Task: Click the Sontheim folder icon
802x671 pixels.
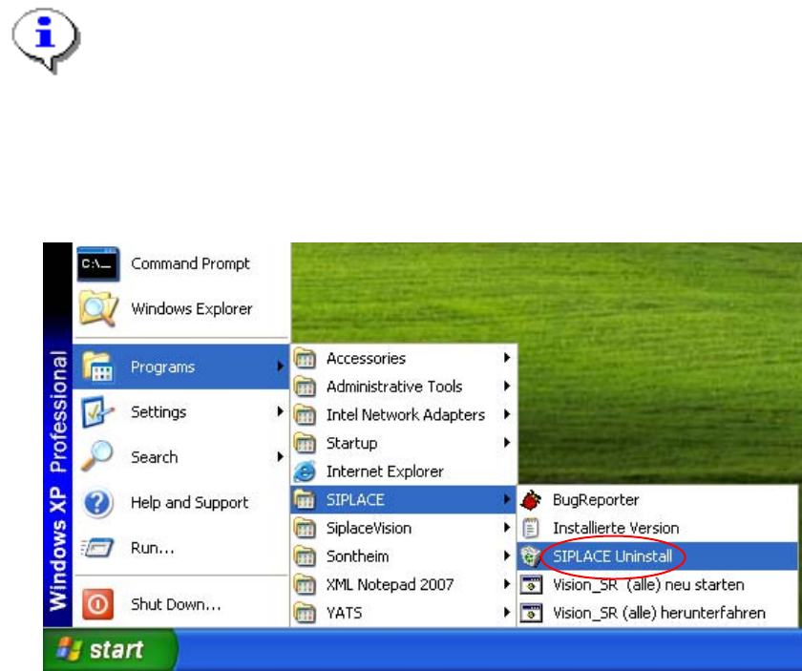Action: (x=305, y=556)
